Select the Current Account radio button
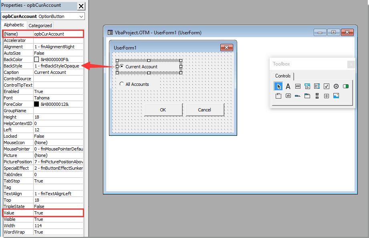The width and height of the screenshot is (369, 238). click(x=122, y=67)
